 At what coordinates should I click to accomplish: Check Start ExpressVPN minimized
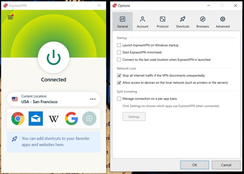point(119,52)
